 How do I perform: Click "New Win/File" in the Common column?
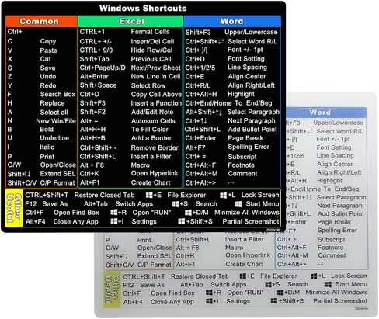56,121
